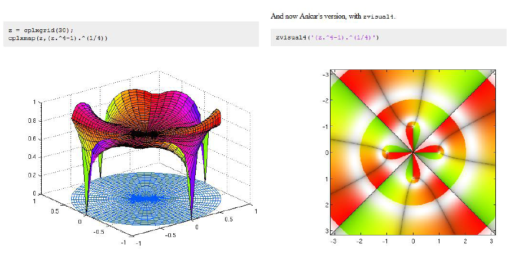Click the "2" tick on color plot's vertical axis

point(326,205)
